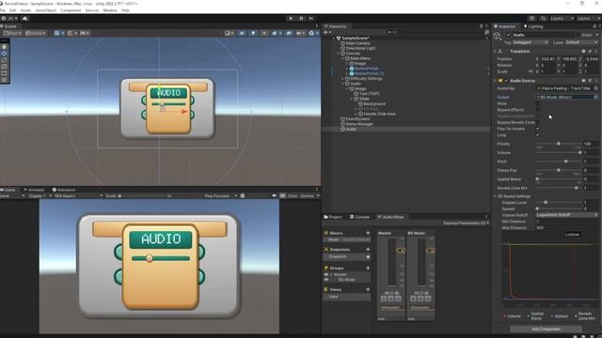This screenshot has width=602, height=338.
Task: Select the Rotate tool in Scene toolbar
Action: pos(4,60)
